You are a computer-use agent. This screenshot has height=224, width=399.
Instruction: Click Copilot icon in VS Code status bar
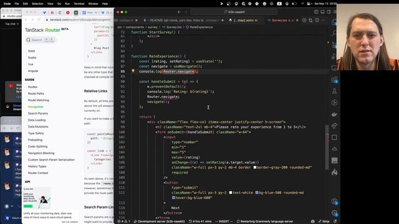[313, 222]
